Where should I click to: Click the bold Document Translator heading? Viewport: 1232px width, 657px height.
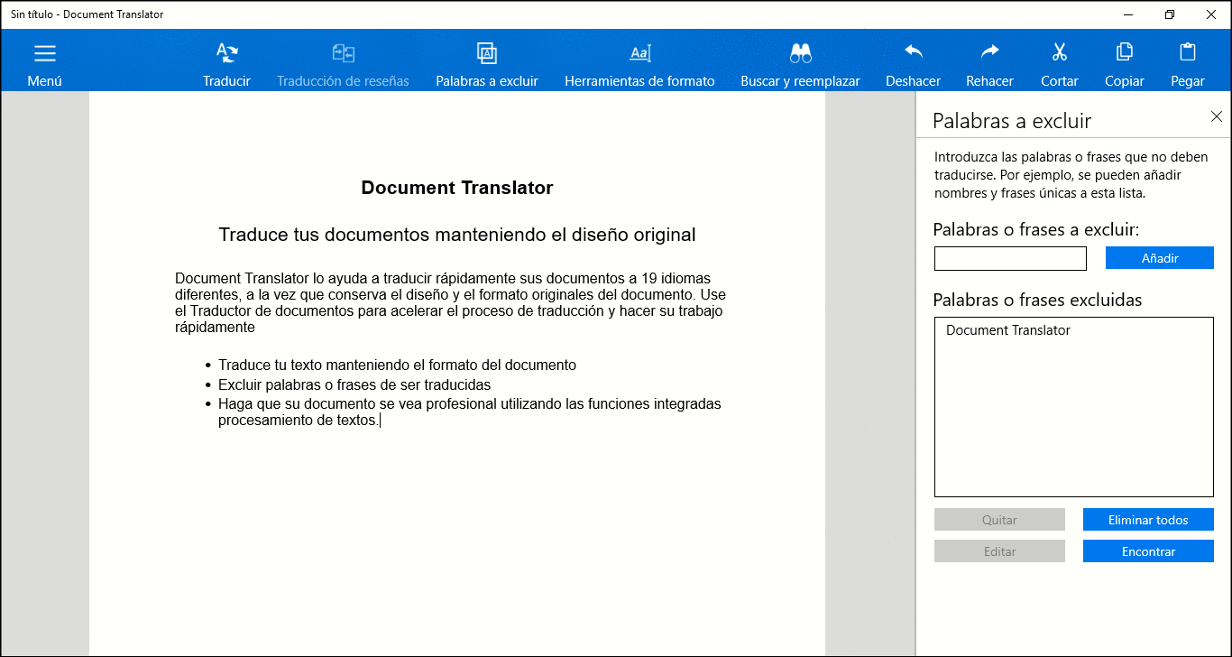pos(456,188)
